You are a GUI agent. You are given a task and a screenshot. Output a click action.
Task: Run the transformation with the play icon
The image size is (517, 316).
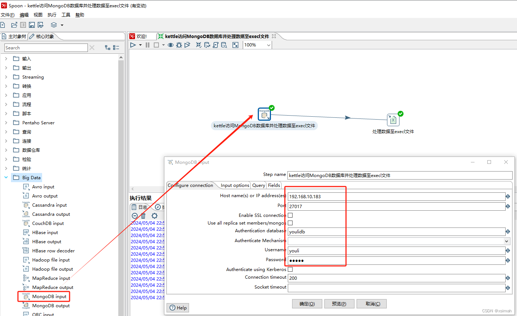click(x=133, y=45)
